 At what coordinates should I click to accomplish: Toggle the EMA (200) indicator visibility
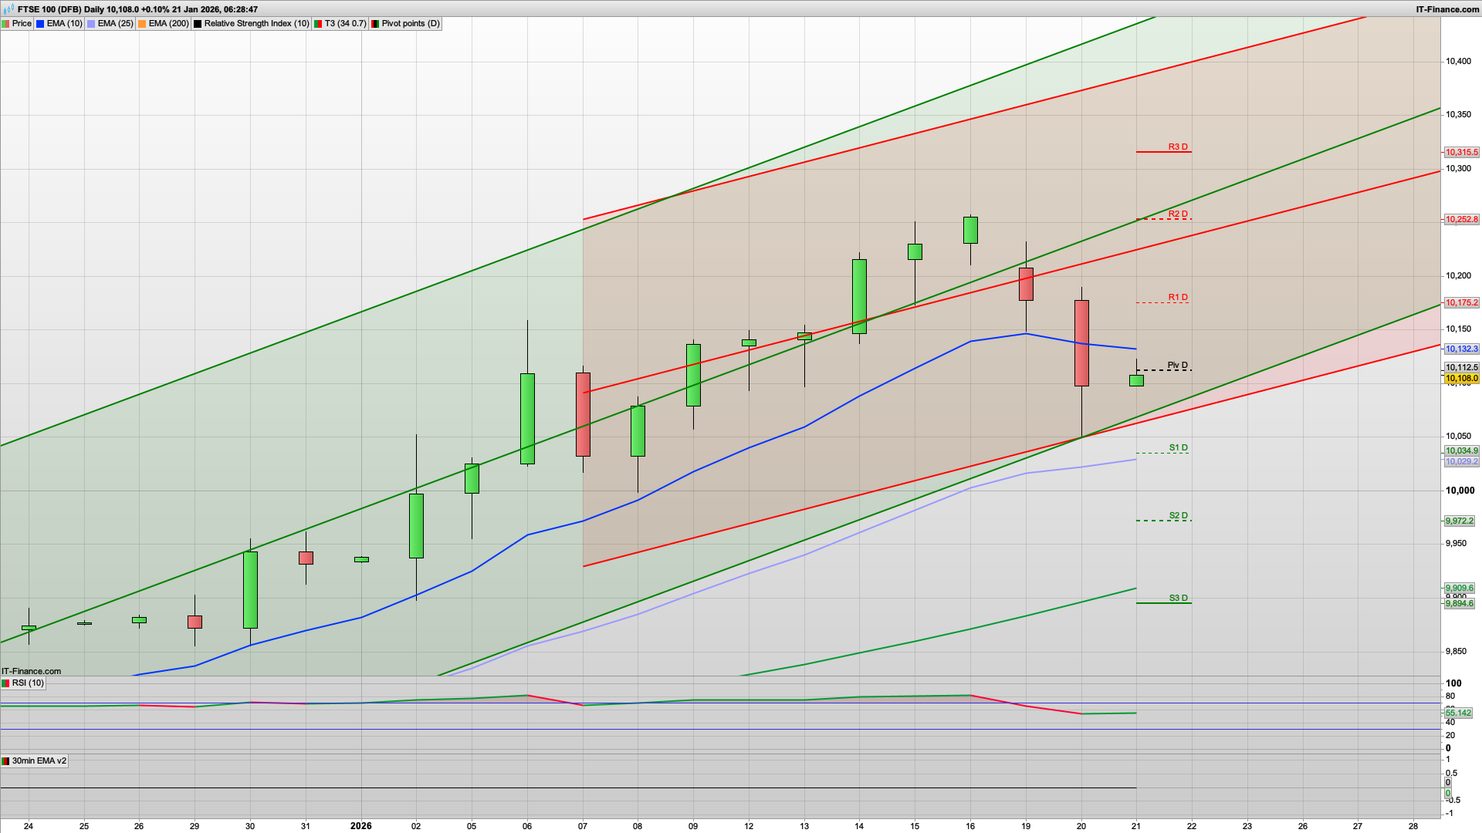[141, 23]
